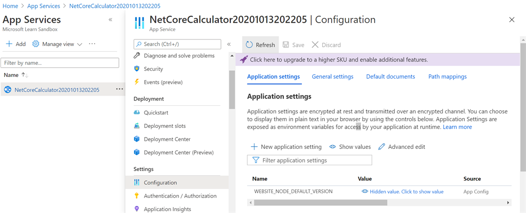Click the Name header in settings table
The image size is (526, 213).
[260, 179]
